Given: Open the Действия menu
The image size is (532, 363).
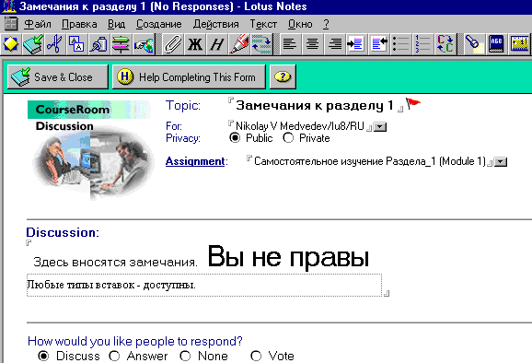Looking at the screenshot, I should coord(215,24).
